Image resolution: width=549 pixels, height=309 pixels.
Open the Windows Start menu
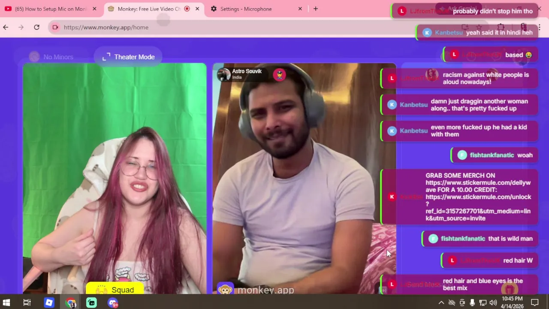(x=6, y=303)
